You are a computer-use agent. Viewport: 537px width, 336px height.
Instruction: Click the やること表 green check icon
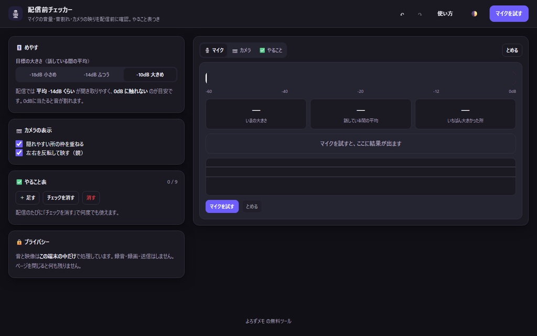click(x=19, y=182)
